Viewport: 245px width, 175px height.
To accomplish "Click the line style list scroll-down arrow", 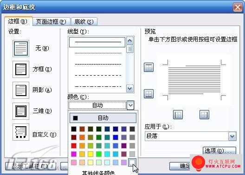I will (130, 89).
